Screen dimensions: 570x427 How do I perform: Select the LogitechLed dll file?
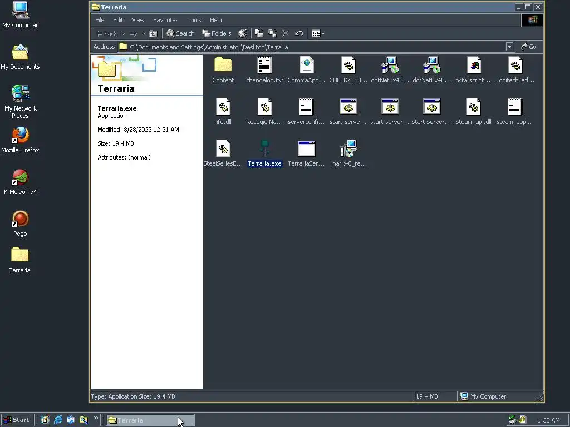click(515, 70)
